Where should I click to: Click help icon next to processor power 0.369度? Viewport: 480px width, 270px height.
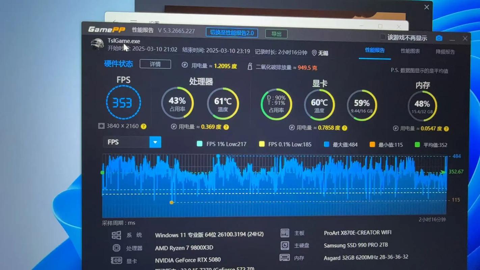226,127
